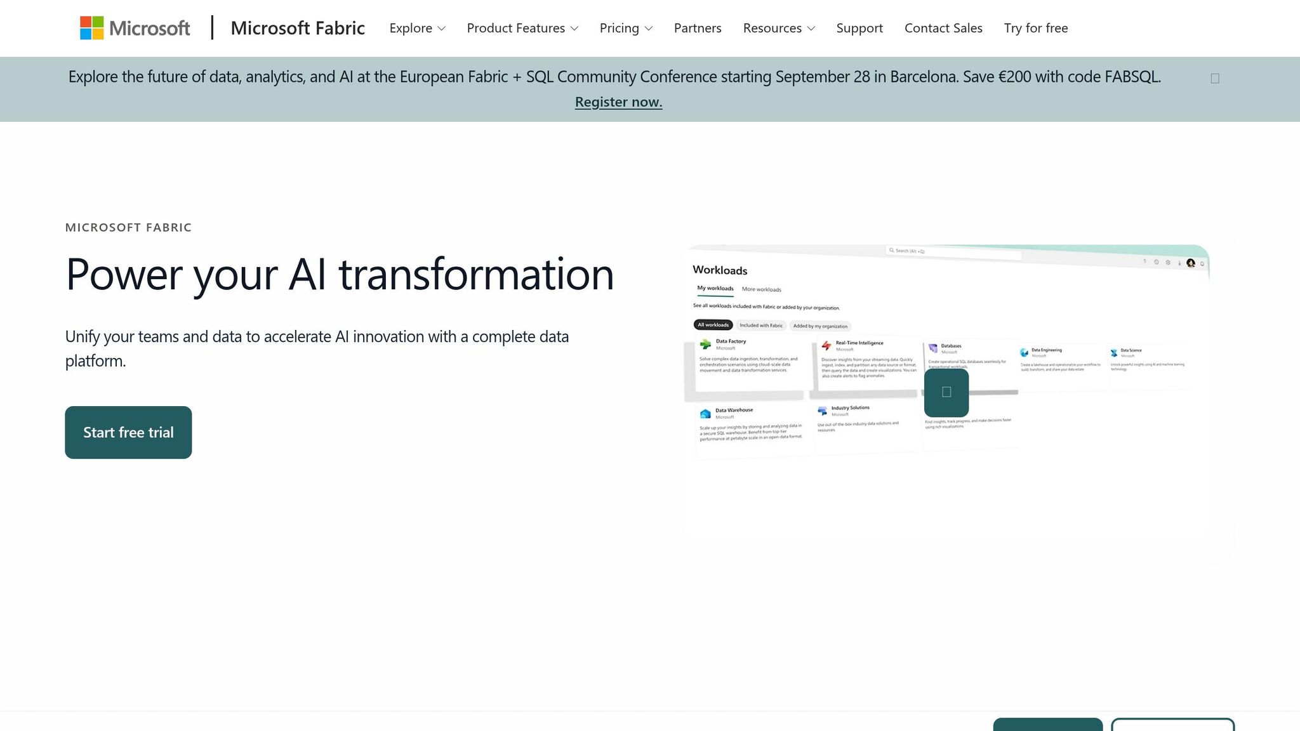Screen dimensions: 1300x731
Task: Click Try for free in navigation
Action: click(1036, 28)
